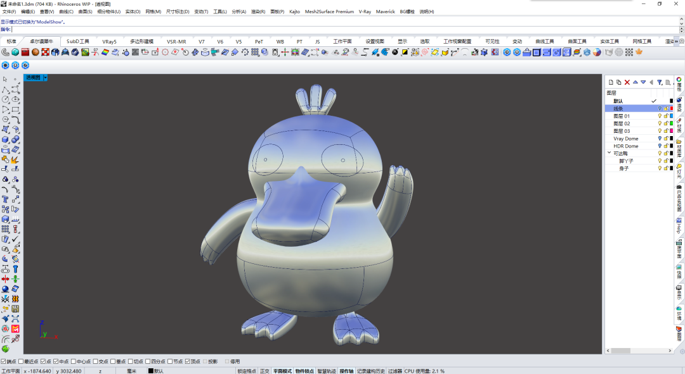Toggle visibility bulb of 图层 01
Viewport: 685px width, 374px height.
click(x=660, y=116)
